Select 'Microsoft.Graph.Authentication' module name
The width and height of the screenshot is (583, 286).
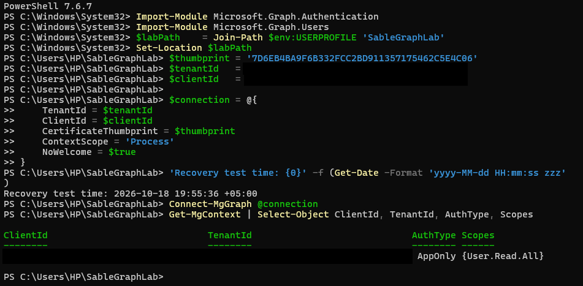click(296, 17)
